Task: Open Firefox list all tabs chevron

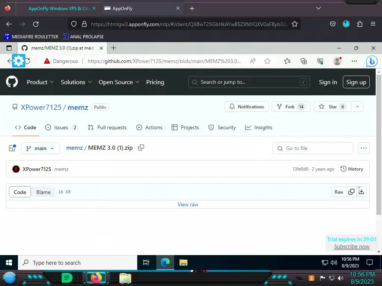Action: [319, 8]
